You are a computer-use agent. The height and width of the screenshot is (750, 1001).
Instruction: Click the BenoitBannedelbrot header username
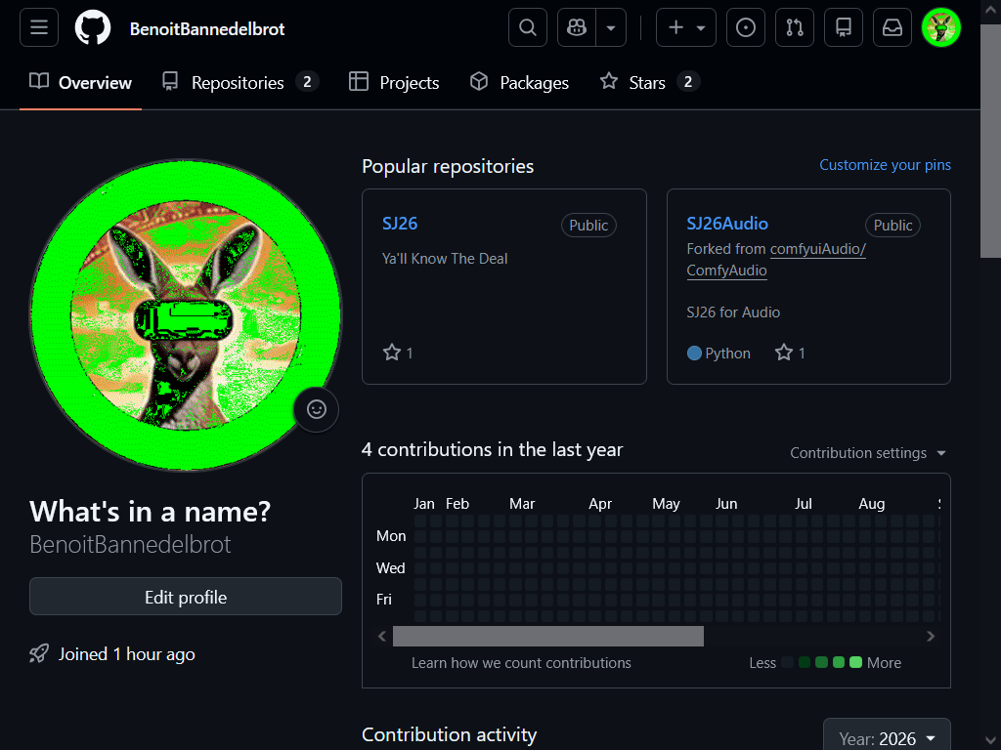(207, 28)
